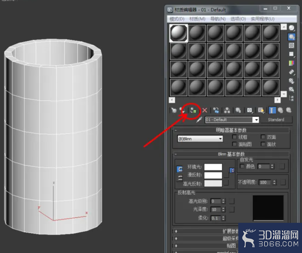The width and height of the screenshot is (302, 253).
Task: Assign Material to Selection icon
Action: [x=193, y=111]
